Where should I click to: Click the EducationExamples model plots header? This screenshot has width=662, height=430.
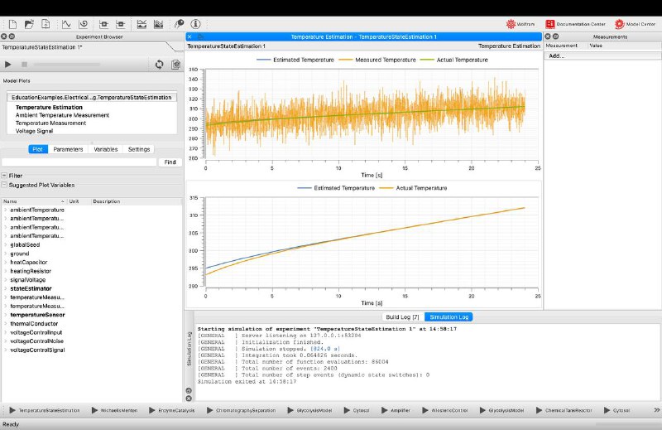[92, 97]
